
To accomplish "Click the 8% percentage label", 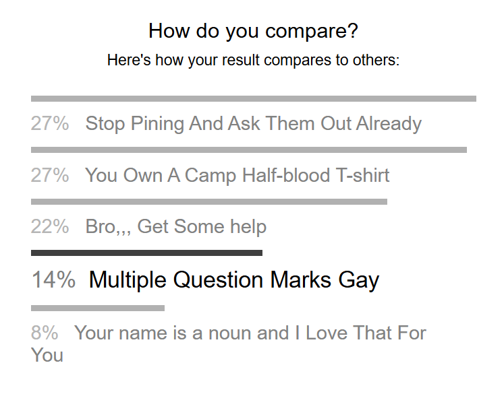I will pos(45,333).
